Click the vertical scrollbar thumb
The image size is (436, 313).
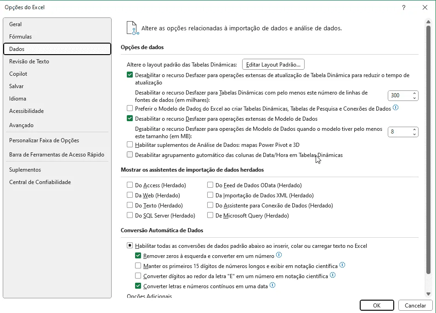pos(428,150)
